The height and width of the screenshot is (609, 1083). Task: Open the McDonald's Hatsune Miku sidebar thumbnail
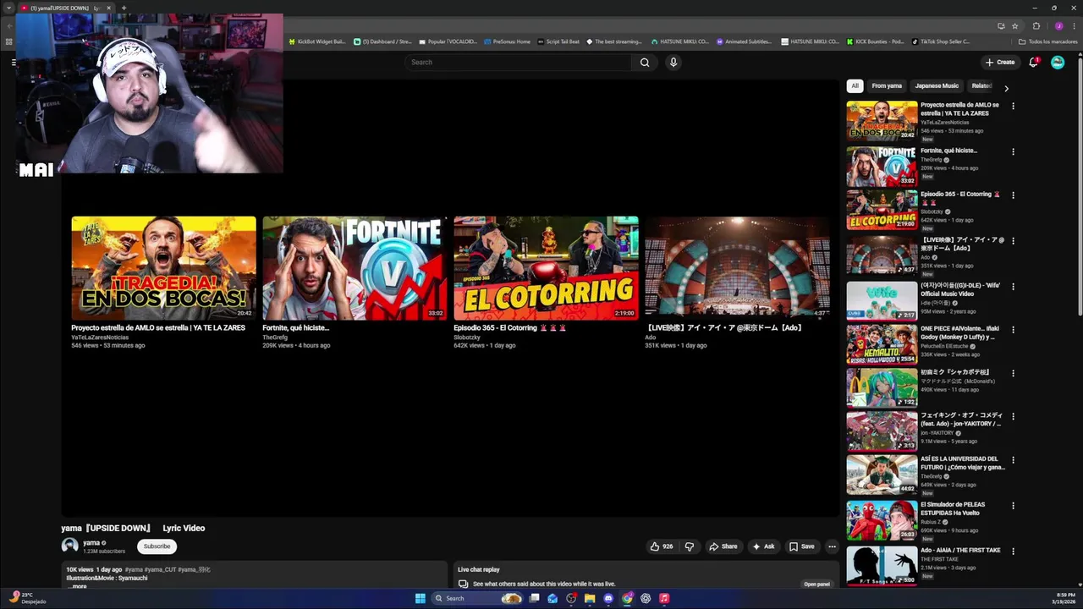click(x=882, y=387)
